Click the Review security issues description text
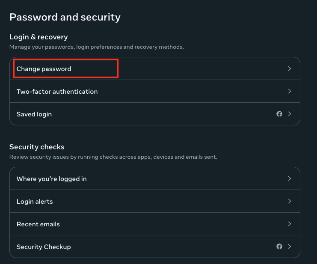Image resolution: width=317 pixels, height=264 pixels. coord(113,157)
